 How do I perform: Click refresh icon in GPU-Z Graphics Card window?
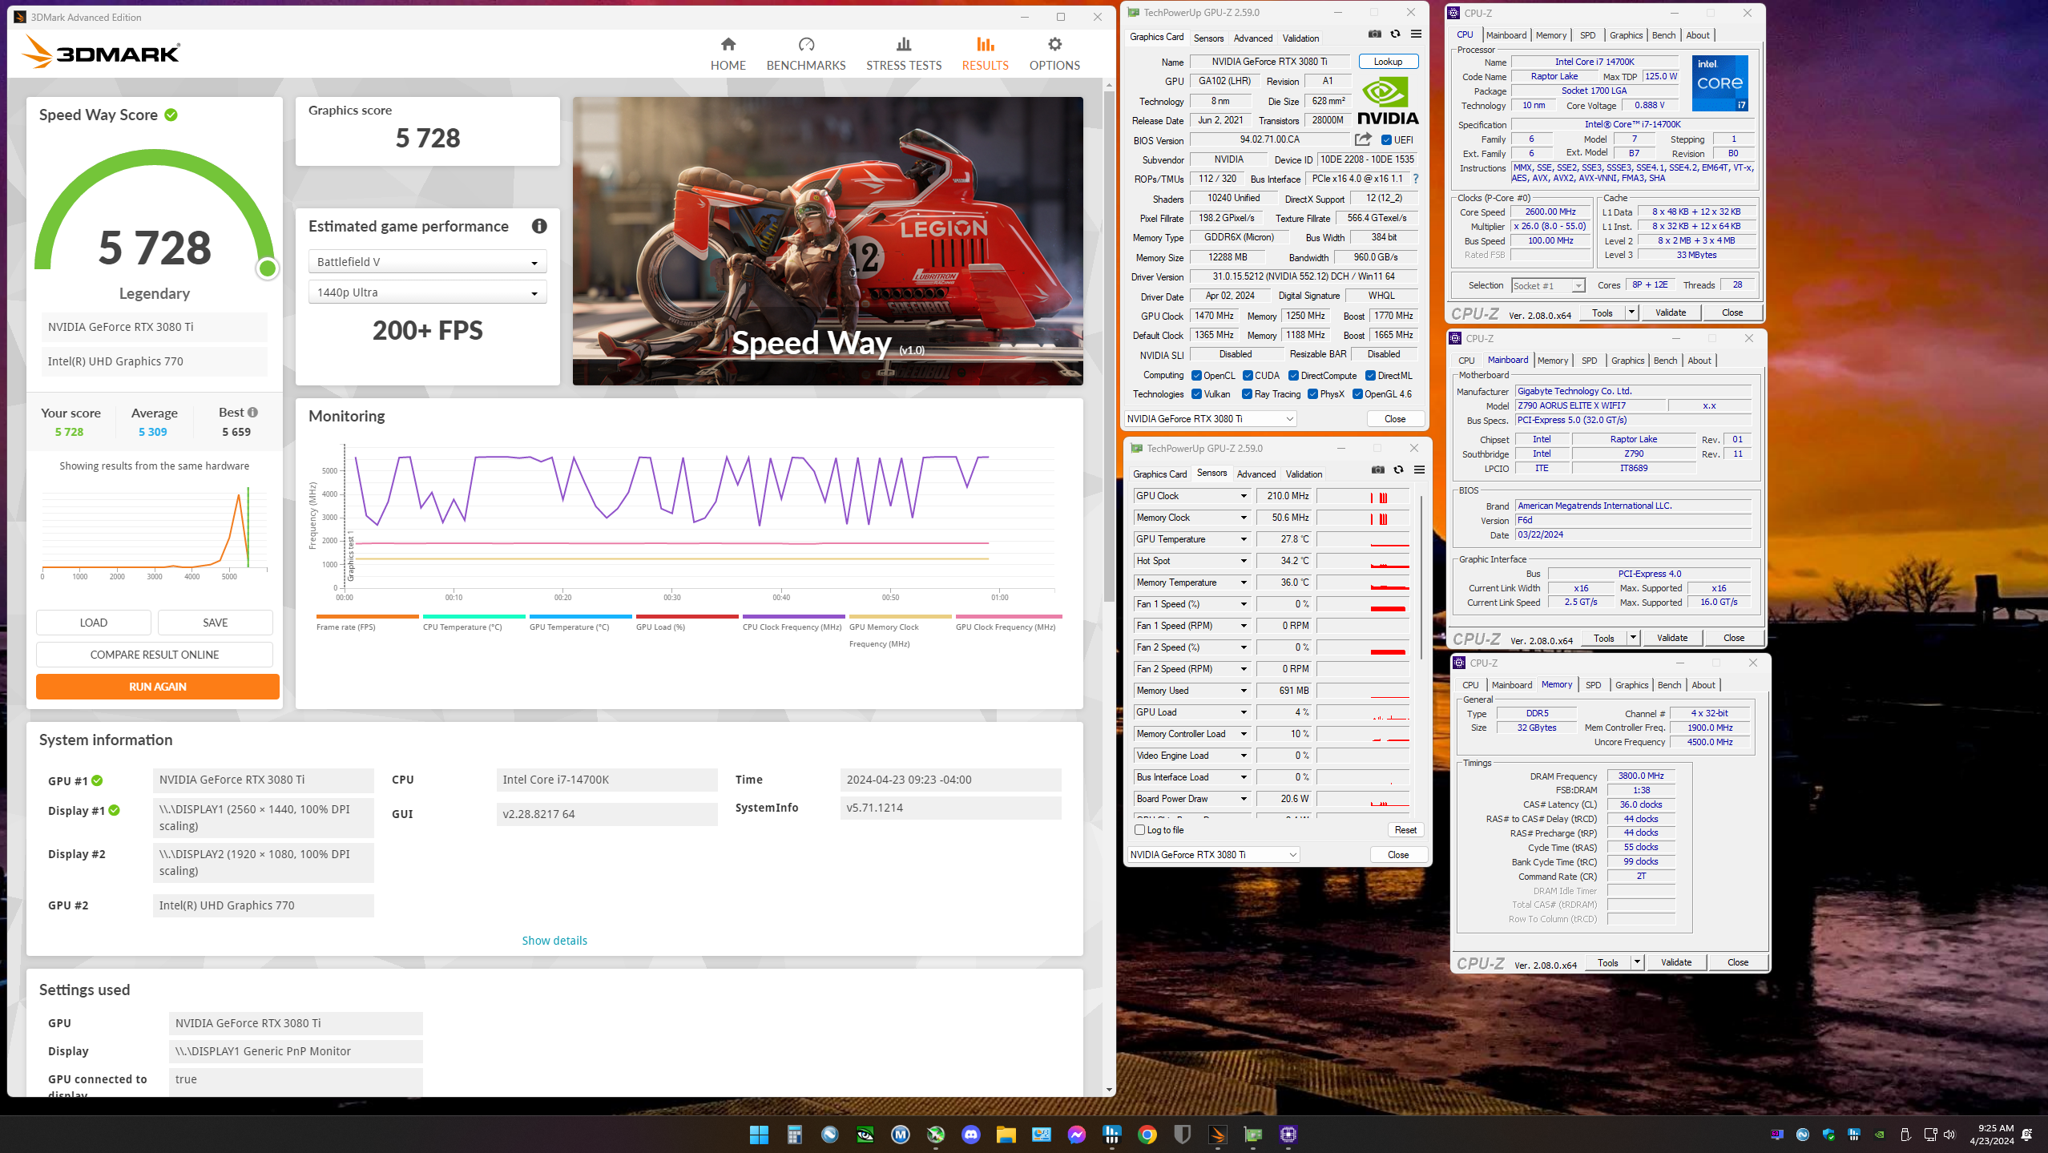1395,34
